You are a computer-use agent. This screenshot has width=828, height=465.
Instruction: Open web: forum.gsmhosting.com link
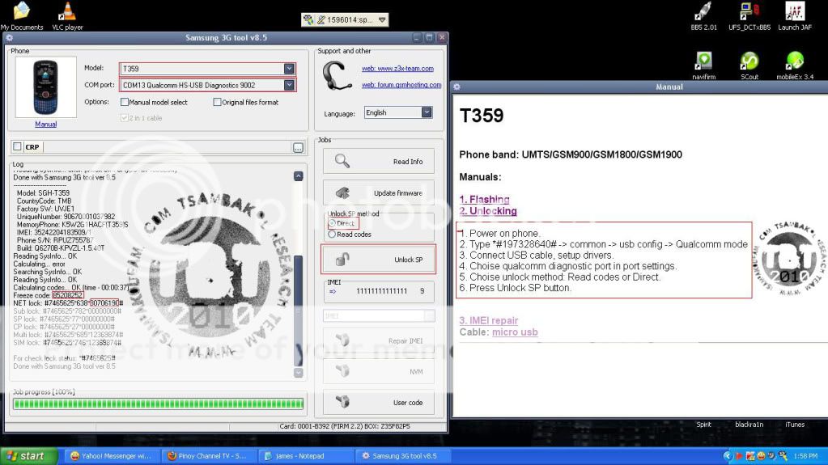[401, 84]
